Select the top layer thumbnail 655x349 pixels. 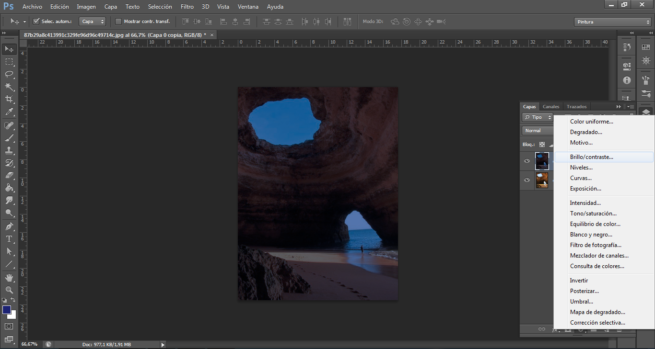pos(542,161)
